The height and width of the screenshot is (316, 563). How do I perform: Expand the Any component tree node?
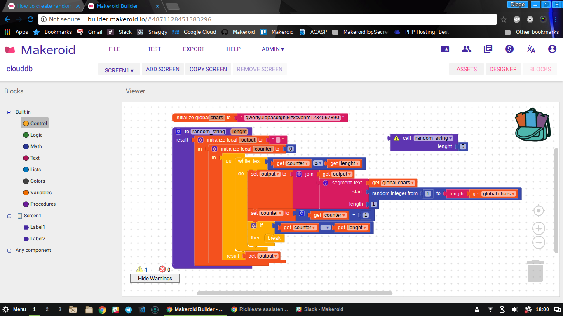(9, 250)
